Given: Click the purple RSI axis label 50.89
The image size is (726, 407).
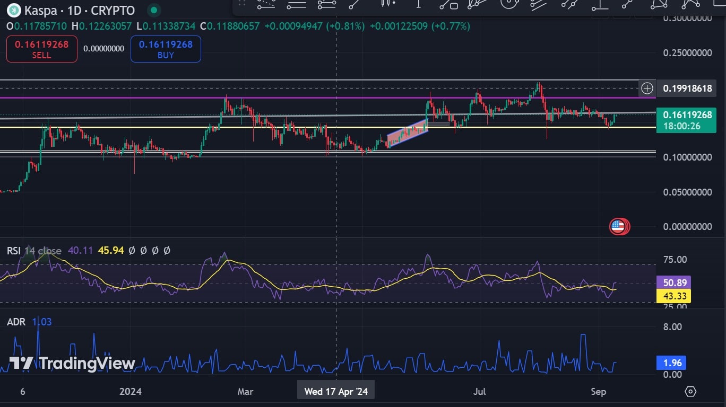Looking at the screenshot, I should coord(673,283).
